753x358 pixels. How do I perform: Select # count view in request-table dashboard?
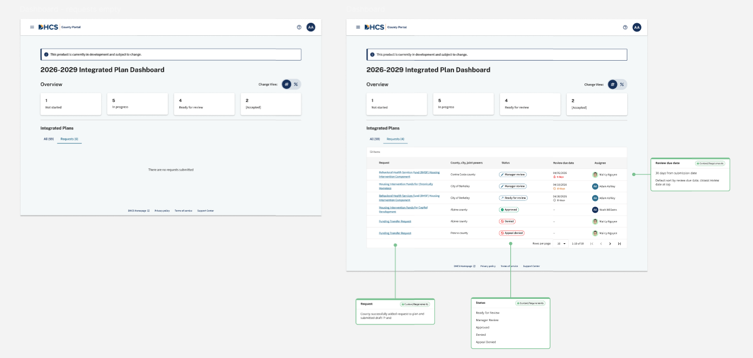613,84
